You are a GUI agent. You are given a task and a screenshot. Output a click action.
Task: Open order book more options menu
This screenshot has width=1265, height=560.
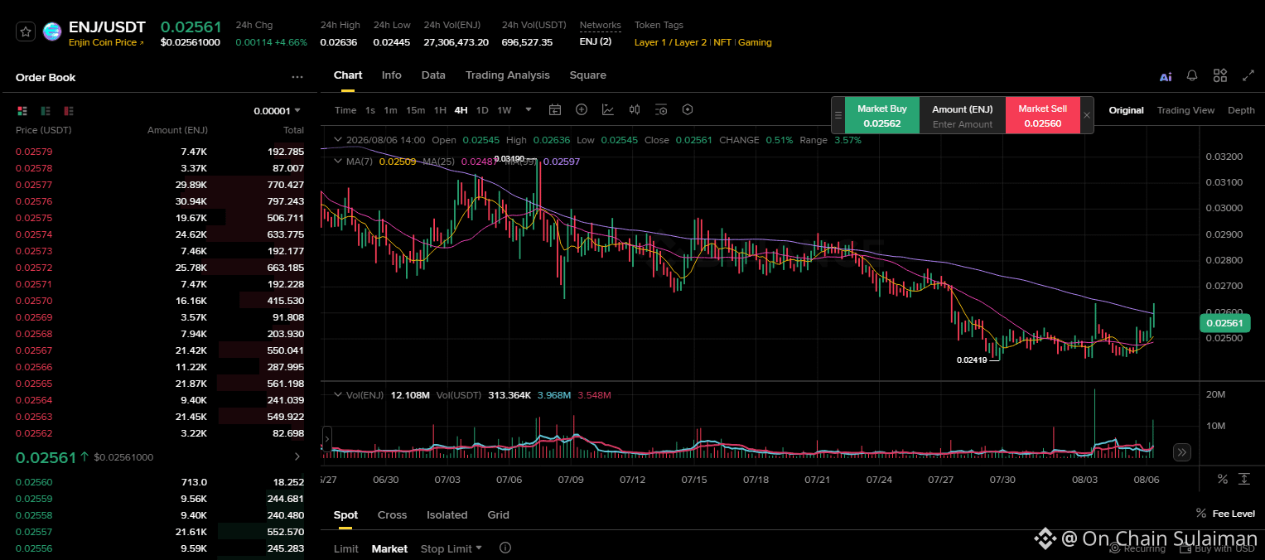[297, 77]
